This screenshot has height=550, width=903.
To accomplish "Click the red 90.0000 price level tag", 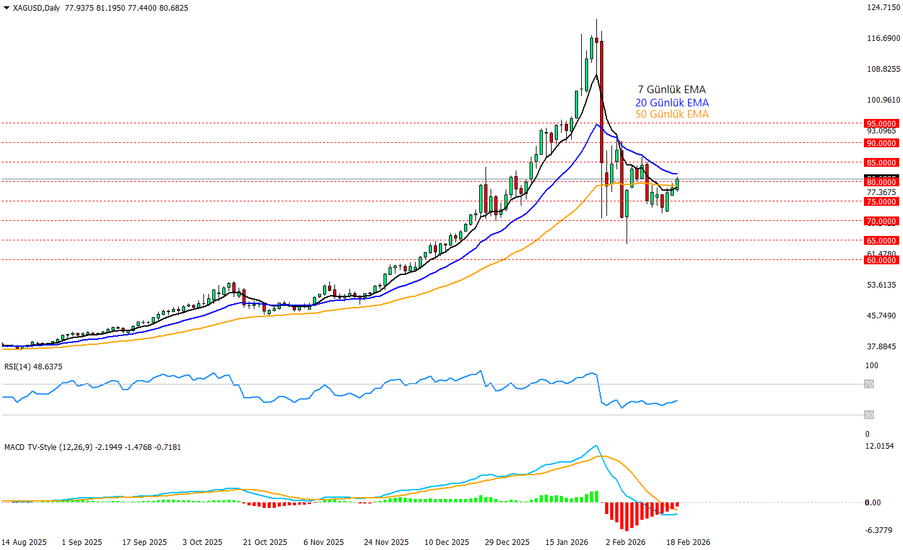I will (x=881, y=143).
